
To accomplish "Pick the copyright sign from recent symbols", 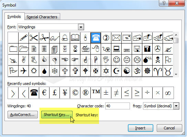I will [75, 93].
